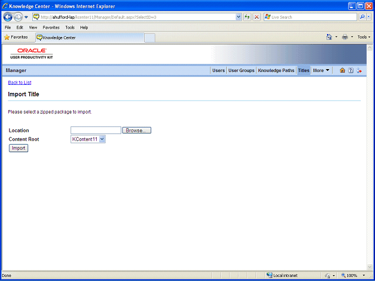Open the Content Root KContent11 dropdown

[88, 139]
